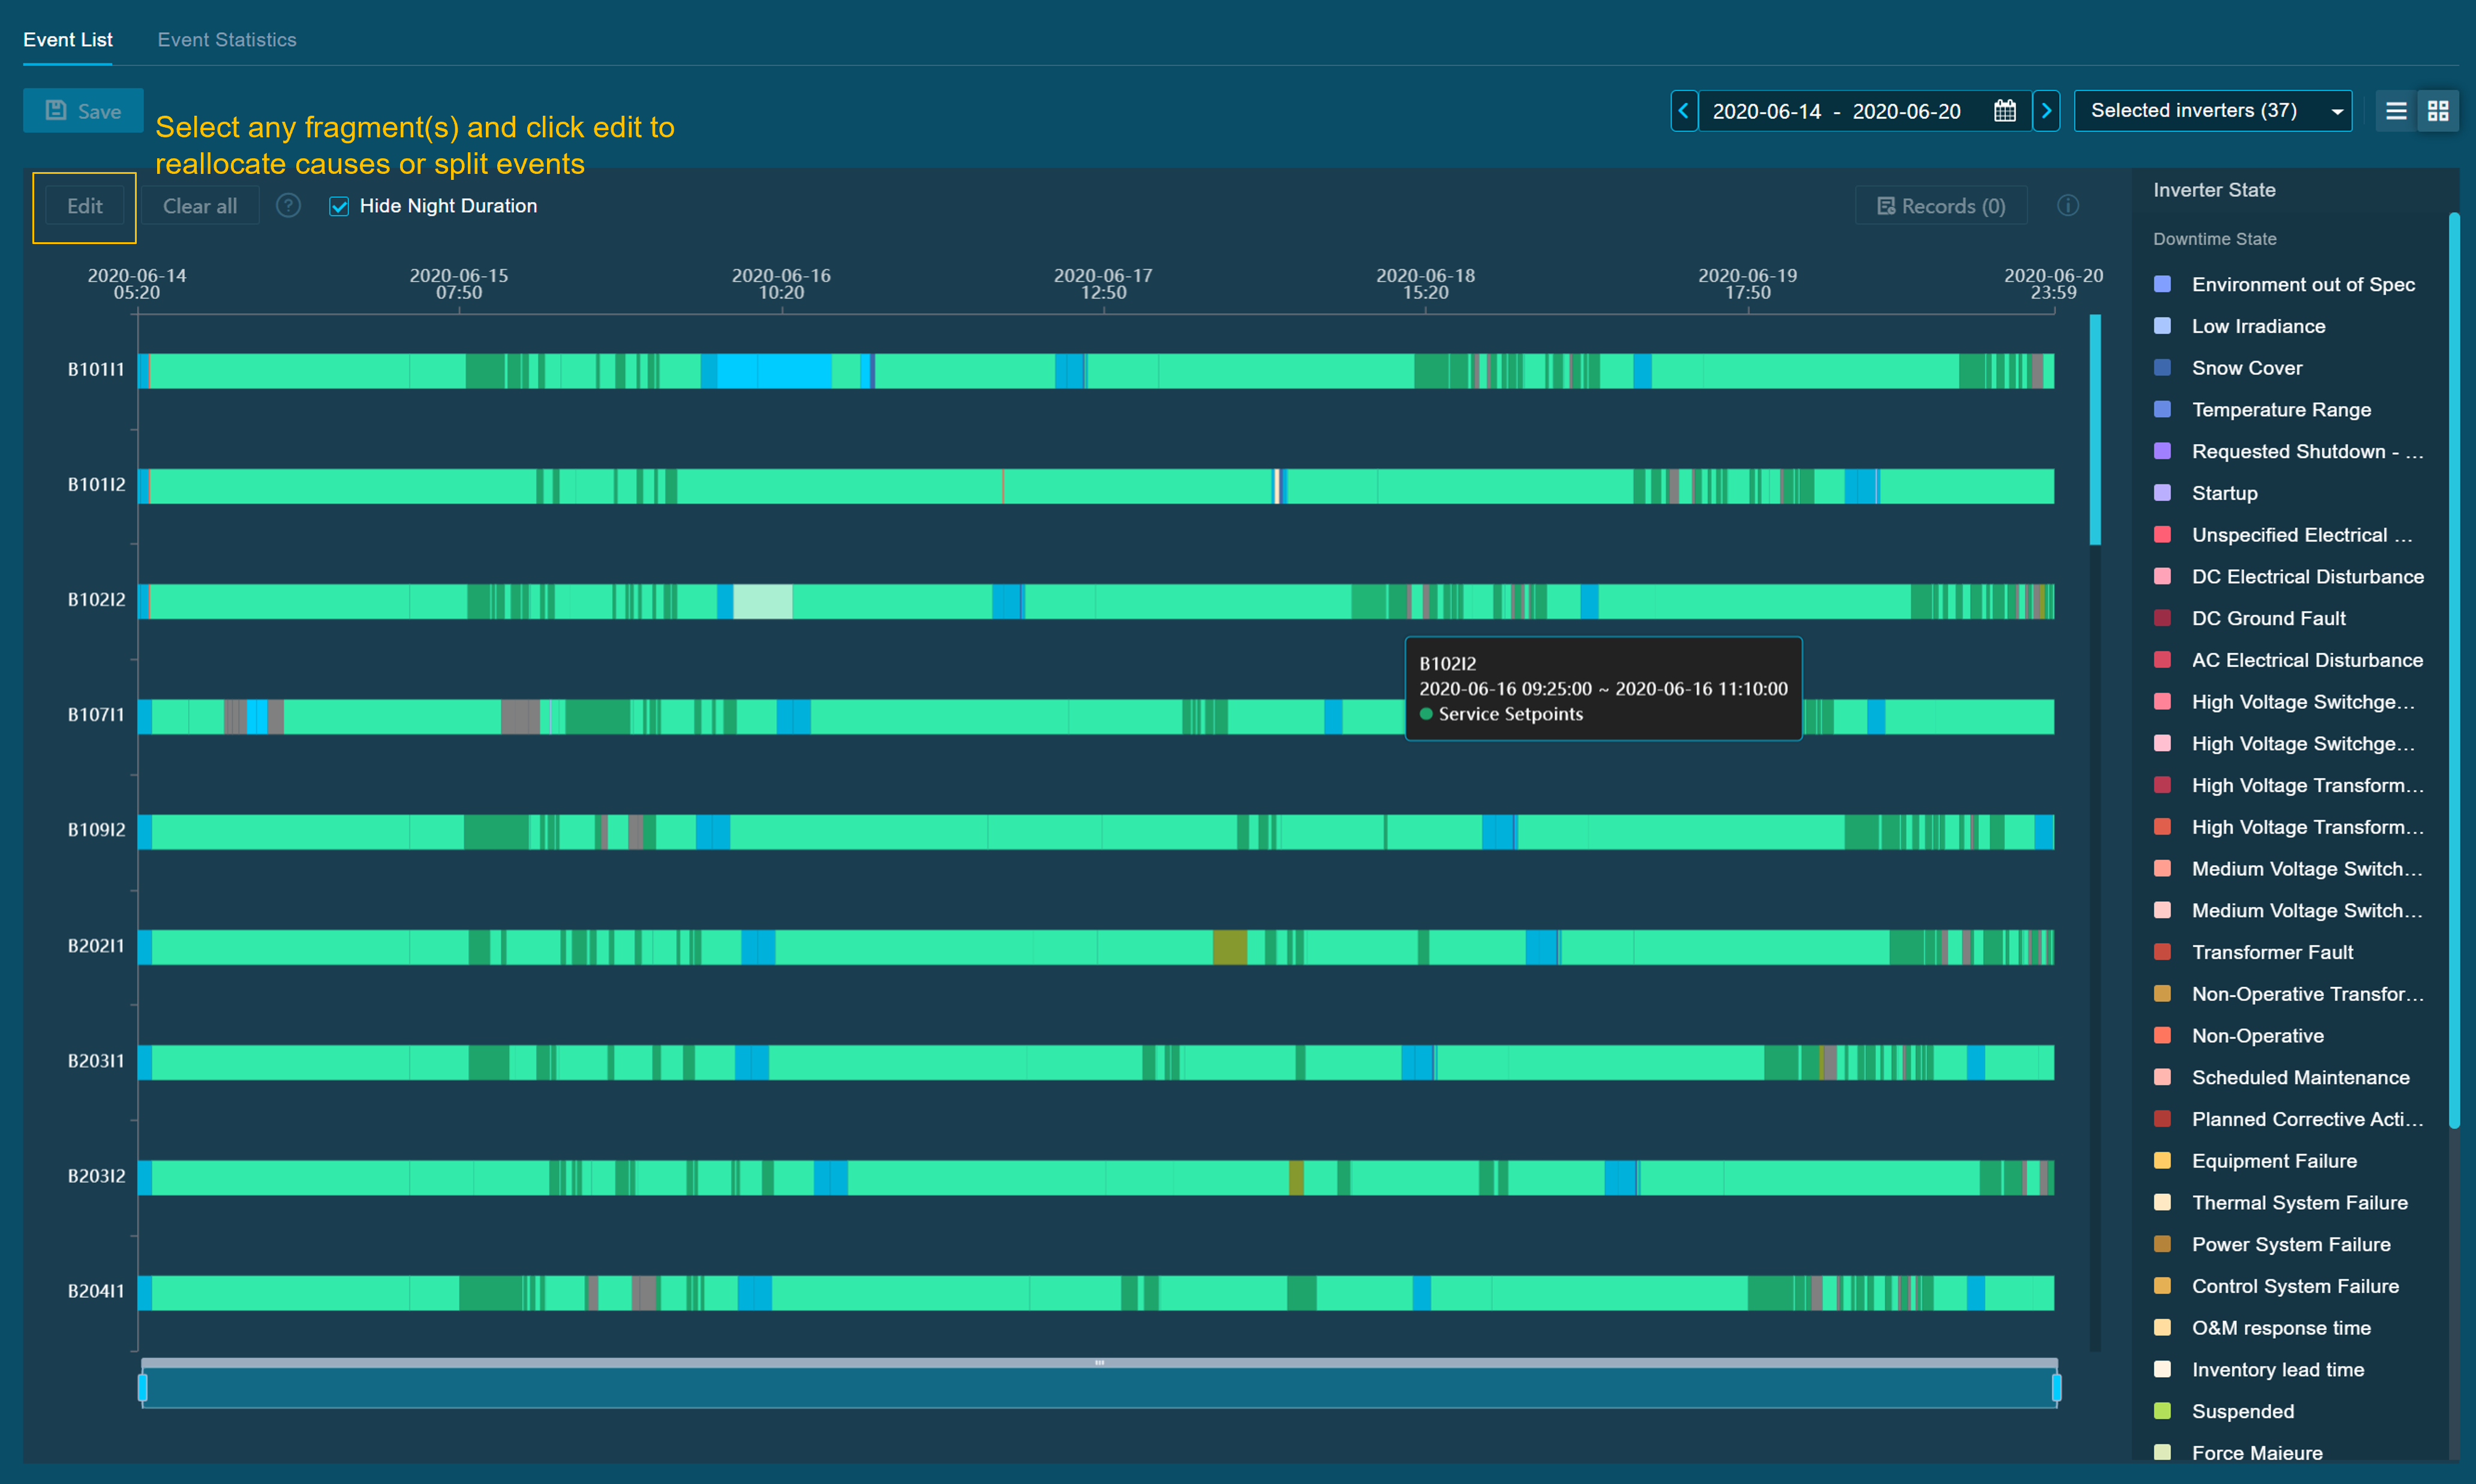Toggle Environment out of Spec legend item

pyautogui.click(x=2284, y=285)
